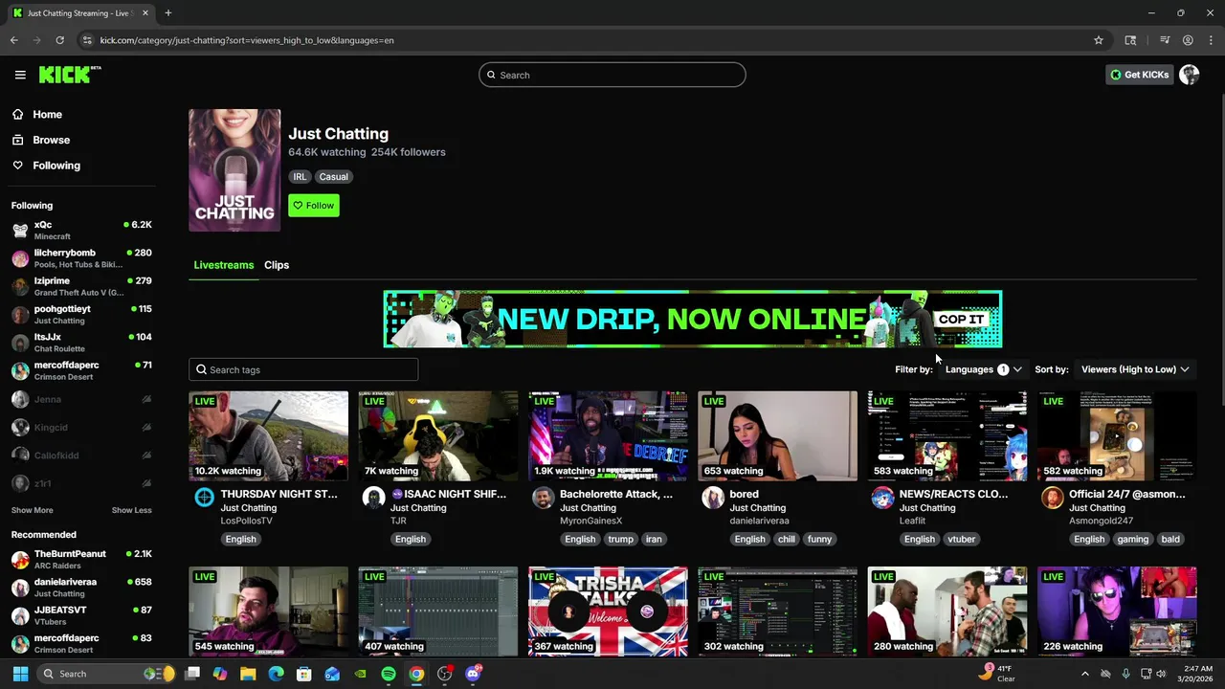Viewport: 1225px width, 689px height.
Task: Open the Viewers (High to Low) sort dropdown
Action: coord(1135,369)
